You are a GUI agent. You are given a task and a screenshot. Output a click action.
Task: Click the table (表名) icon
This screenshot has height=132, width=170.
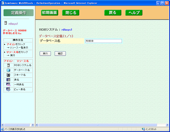[8, 80]
